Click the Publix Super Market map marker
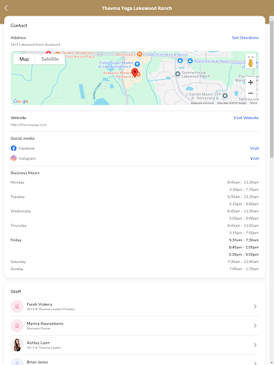Image resolution: width=274 pixels, height=365 pixels. (x=137, y=64)
